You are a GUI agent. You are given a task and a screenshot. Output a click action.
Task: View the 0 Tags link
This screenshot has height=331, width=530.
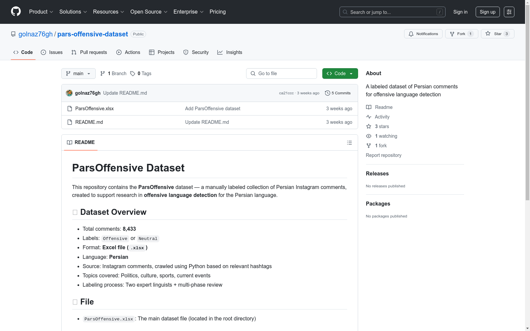coord(141,73)
